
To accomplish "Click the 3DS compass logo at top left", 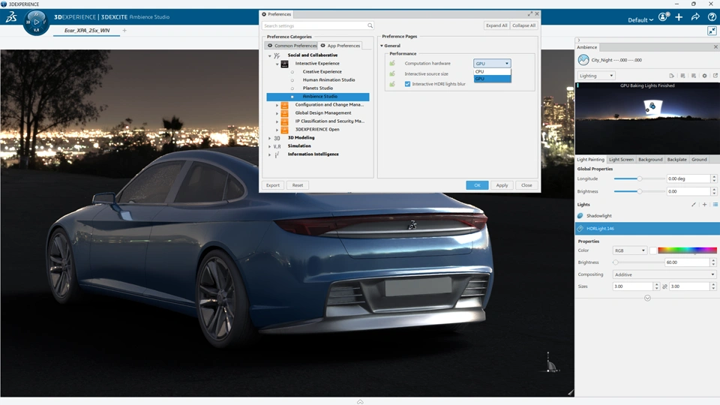I will coord(11,17).
